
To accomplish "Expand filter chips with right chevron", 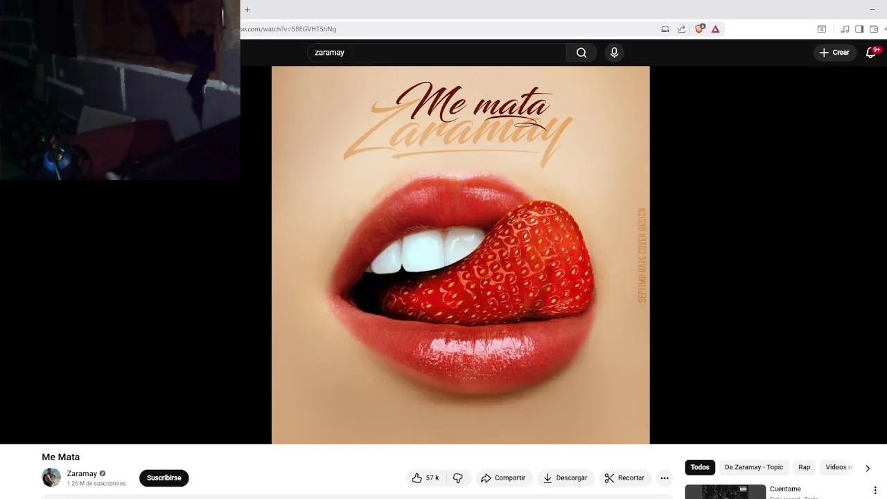I will pos(868,468).
